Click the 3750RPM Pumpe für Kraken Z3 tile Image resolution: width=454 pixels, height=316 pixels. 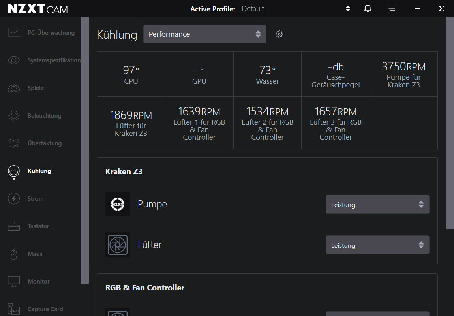click(x=403, y=74)
